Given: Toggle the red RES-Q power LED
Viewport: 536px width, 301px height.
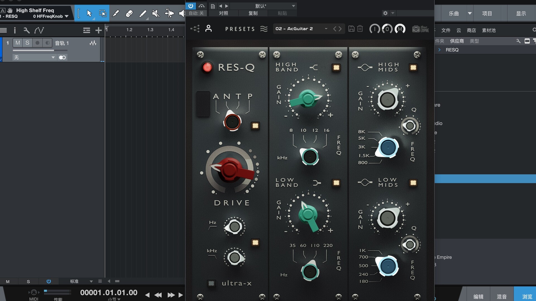Looking at the screenshot, I should point(207,67).
